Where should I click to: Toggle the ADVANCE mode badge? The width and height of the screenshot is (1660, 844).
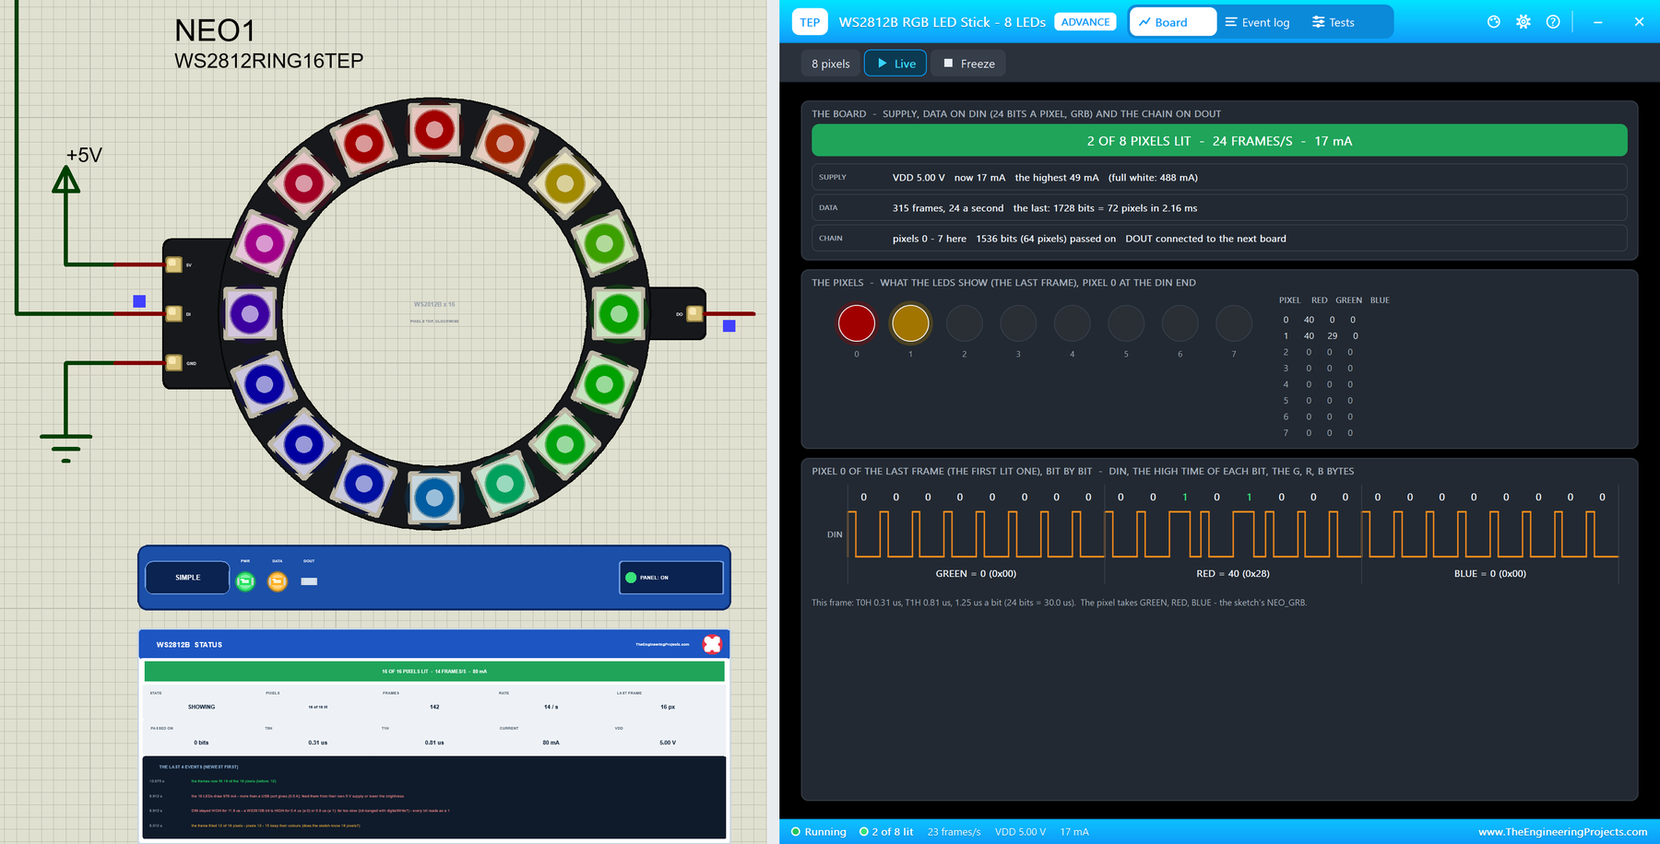(x=1085, y=22)
